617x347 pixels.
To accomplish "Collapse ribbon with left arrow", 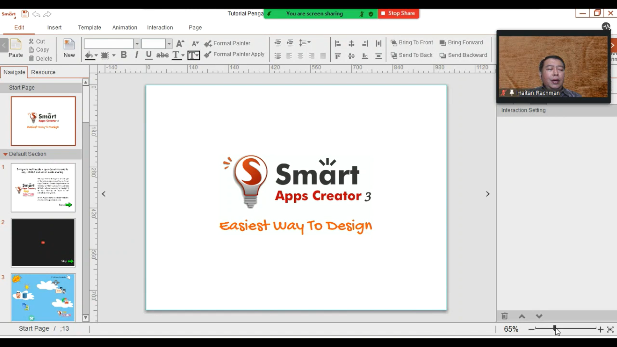I will [4, 45].
